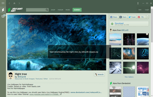
Task: Open the three-dot options menu
Action: [x=138, y=3]
